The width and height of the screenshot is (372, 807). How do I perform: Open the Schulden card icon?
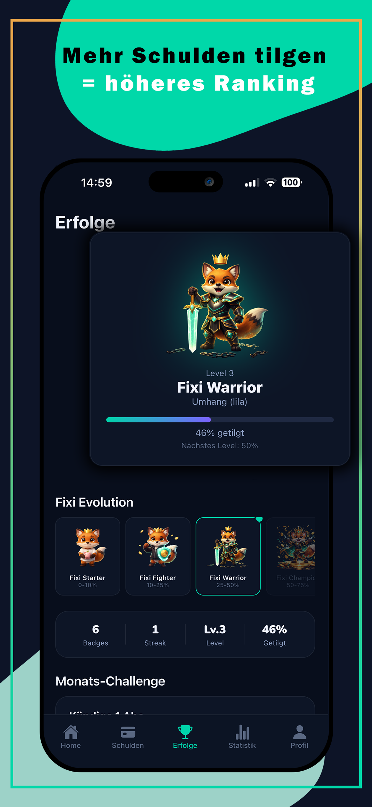pos(128,732)
